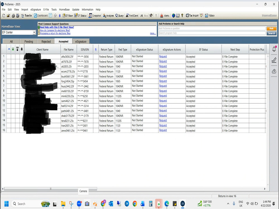Open Microsoft Edge from the taskbar
Screen dimensions: 279x209
tap(167, 204)
